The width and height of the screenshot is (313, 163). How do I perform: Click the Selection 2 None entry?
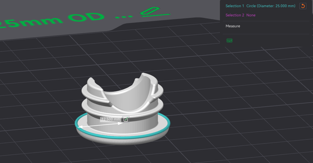(240, 15)
